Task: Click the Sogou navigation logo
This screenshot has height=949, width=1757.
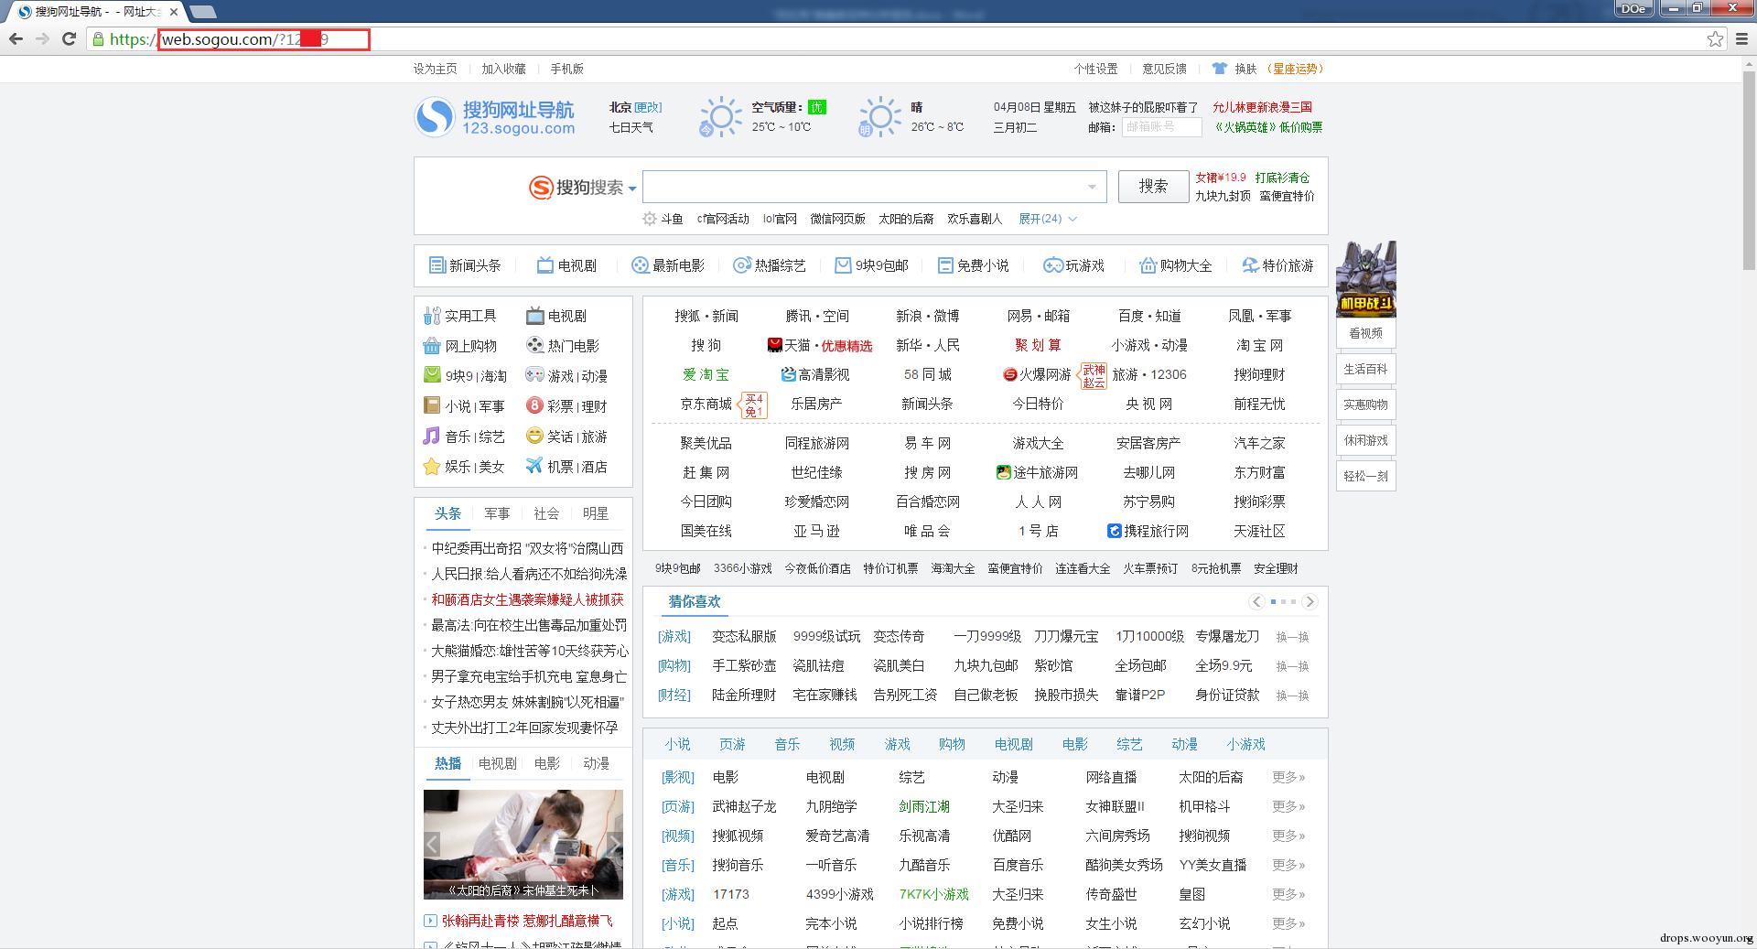Action: [495, 117]
